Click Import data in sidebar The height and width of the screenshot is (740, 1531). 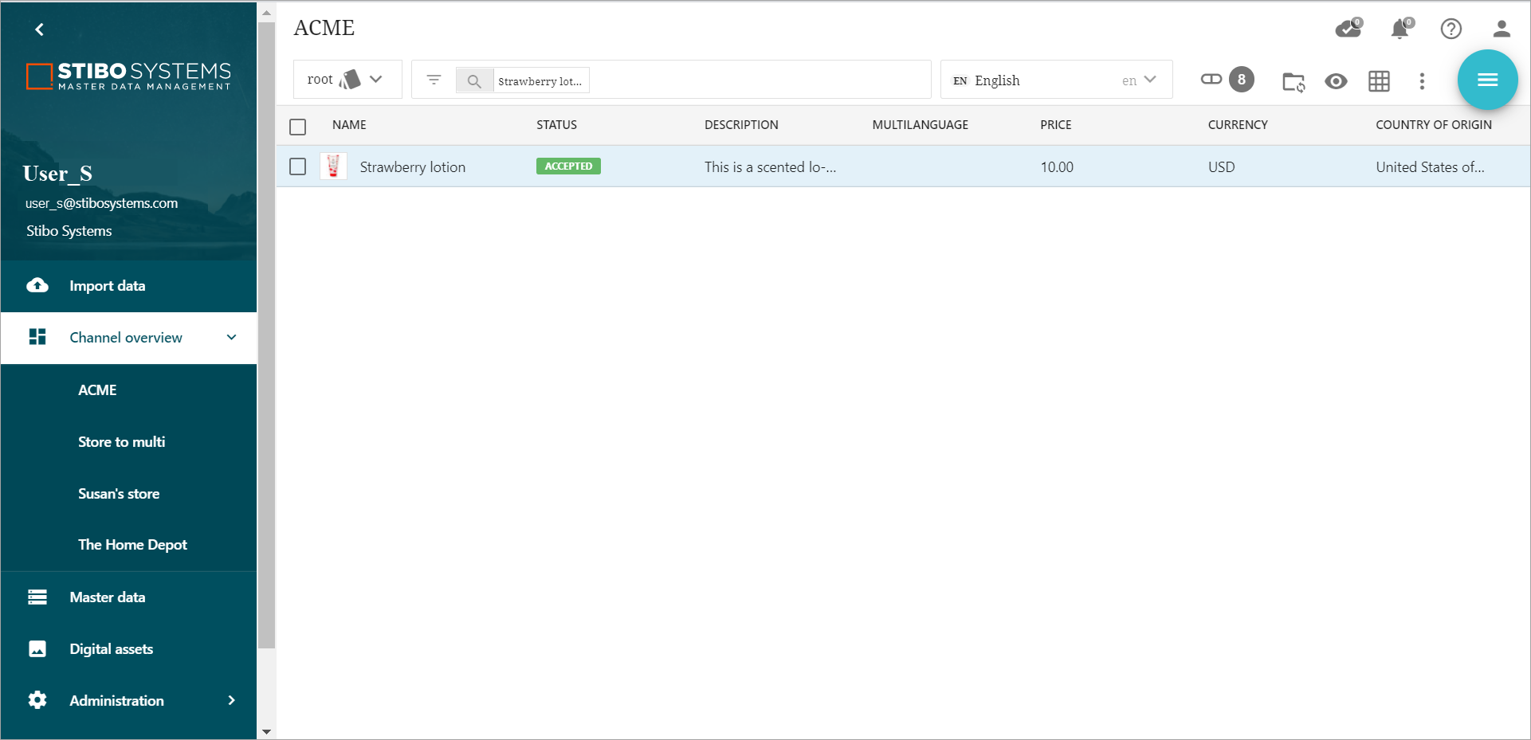tap(108, 286)
